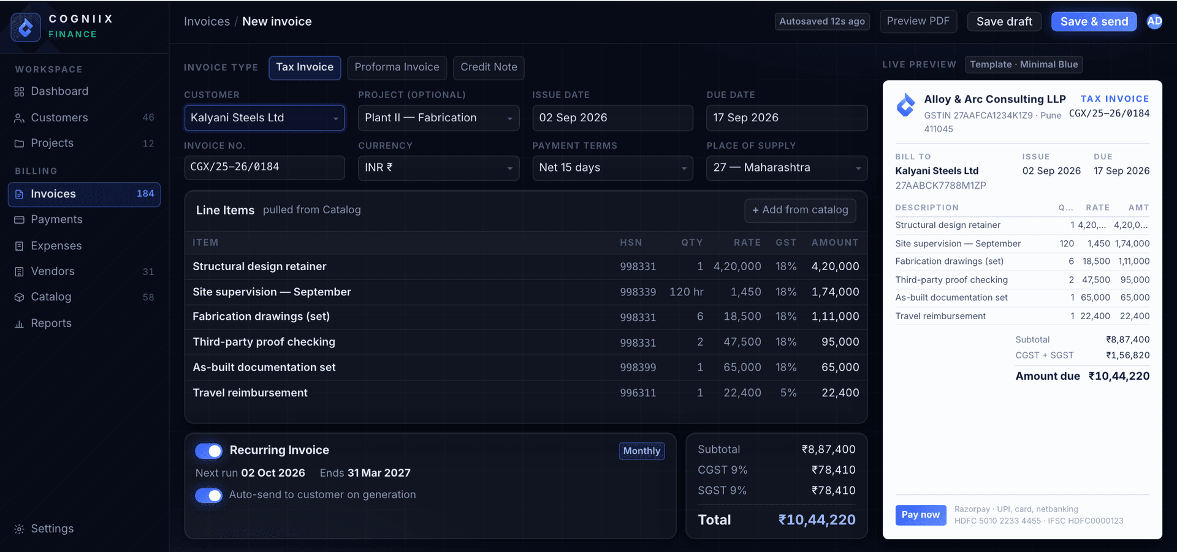Expand the Payment Terms Net 15 days dropdown
Image resolution: width=1177 pixels, height=552 pixels.
pyautogui.click(x=612, y=168)
